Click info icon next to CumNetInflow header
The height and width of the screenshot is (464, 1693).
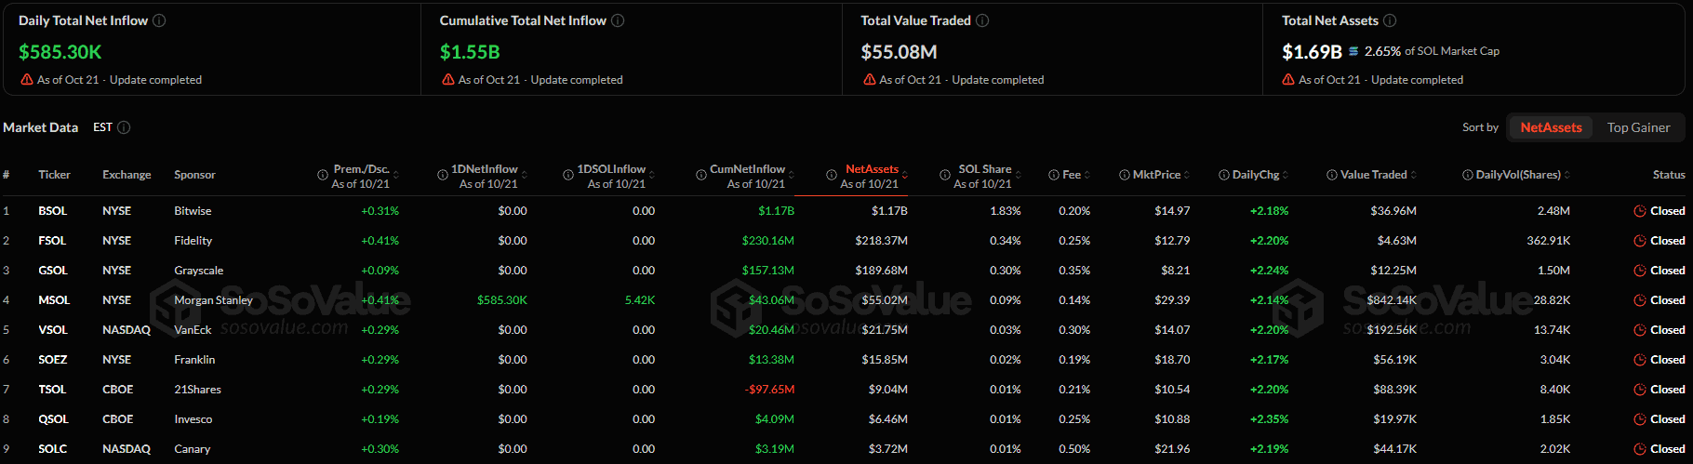701,175
